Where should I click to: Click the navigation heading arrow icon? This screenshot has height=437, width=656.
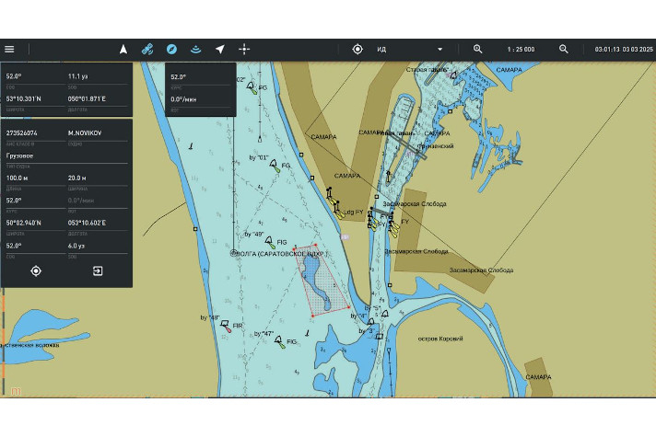click(x=219, y=49)
